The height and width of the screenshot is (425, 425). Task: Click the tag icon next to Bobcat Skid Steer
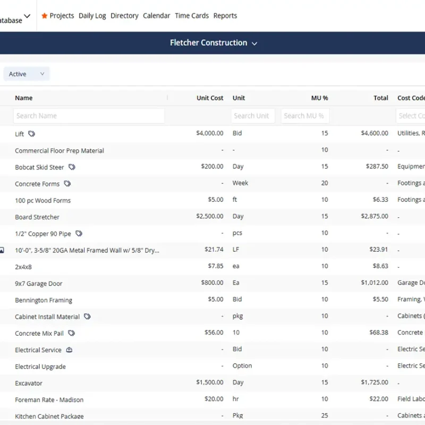72,167
